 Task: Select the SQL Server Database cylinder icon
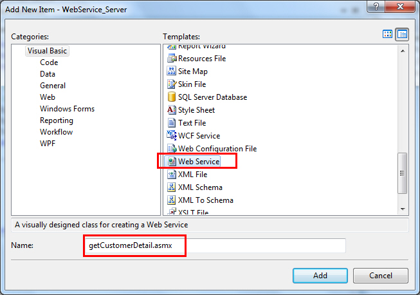172,97
